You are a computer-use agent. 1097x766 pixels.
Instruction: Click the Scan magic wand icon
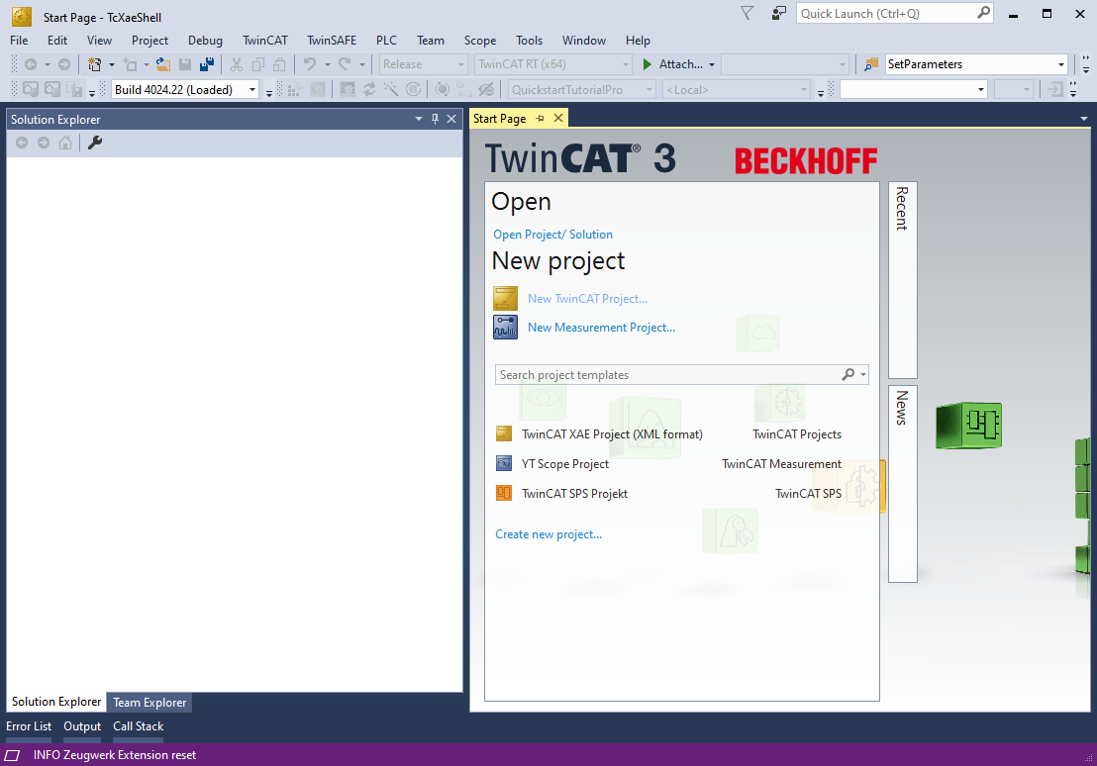pyautogui.click(x=391, y=89)
